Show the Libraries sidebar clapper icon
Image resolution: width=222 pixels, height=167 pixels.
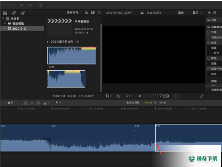[5, 13]
